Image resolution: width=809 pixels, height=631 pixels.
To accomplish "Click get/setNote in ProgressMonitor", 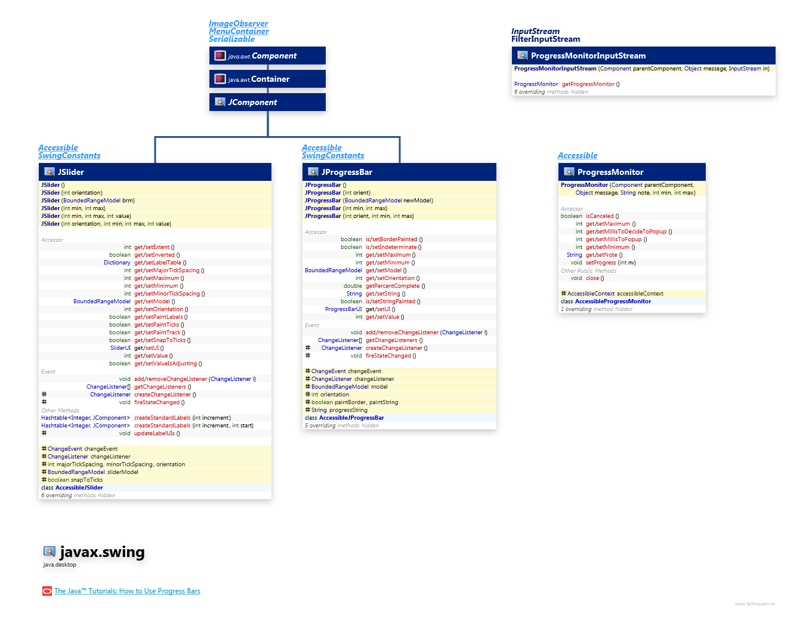I will click(x=601, y=255).
